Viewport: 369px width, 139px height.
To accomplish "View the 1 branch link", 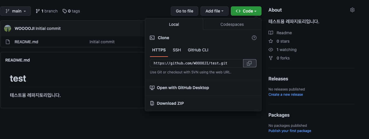I will pyautogui.click(x=47, y=11).
